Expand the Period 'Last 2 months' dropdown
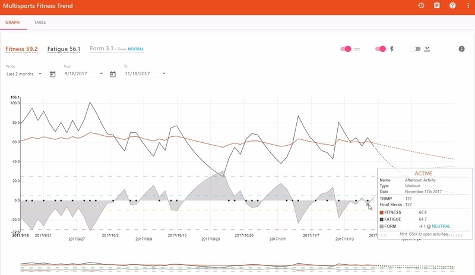 coord(24,74)
